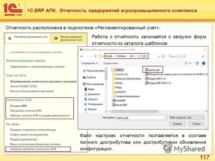This screenshot has height=161, width=215.
Task: Click the AIC breadcrumb segment
Action: tap(132, 56)
